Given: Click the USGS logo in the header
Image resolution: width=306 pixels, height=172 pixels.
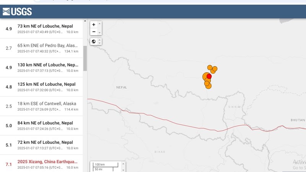Looking at the screenshot, I should click(x=17, y=11).
